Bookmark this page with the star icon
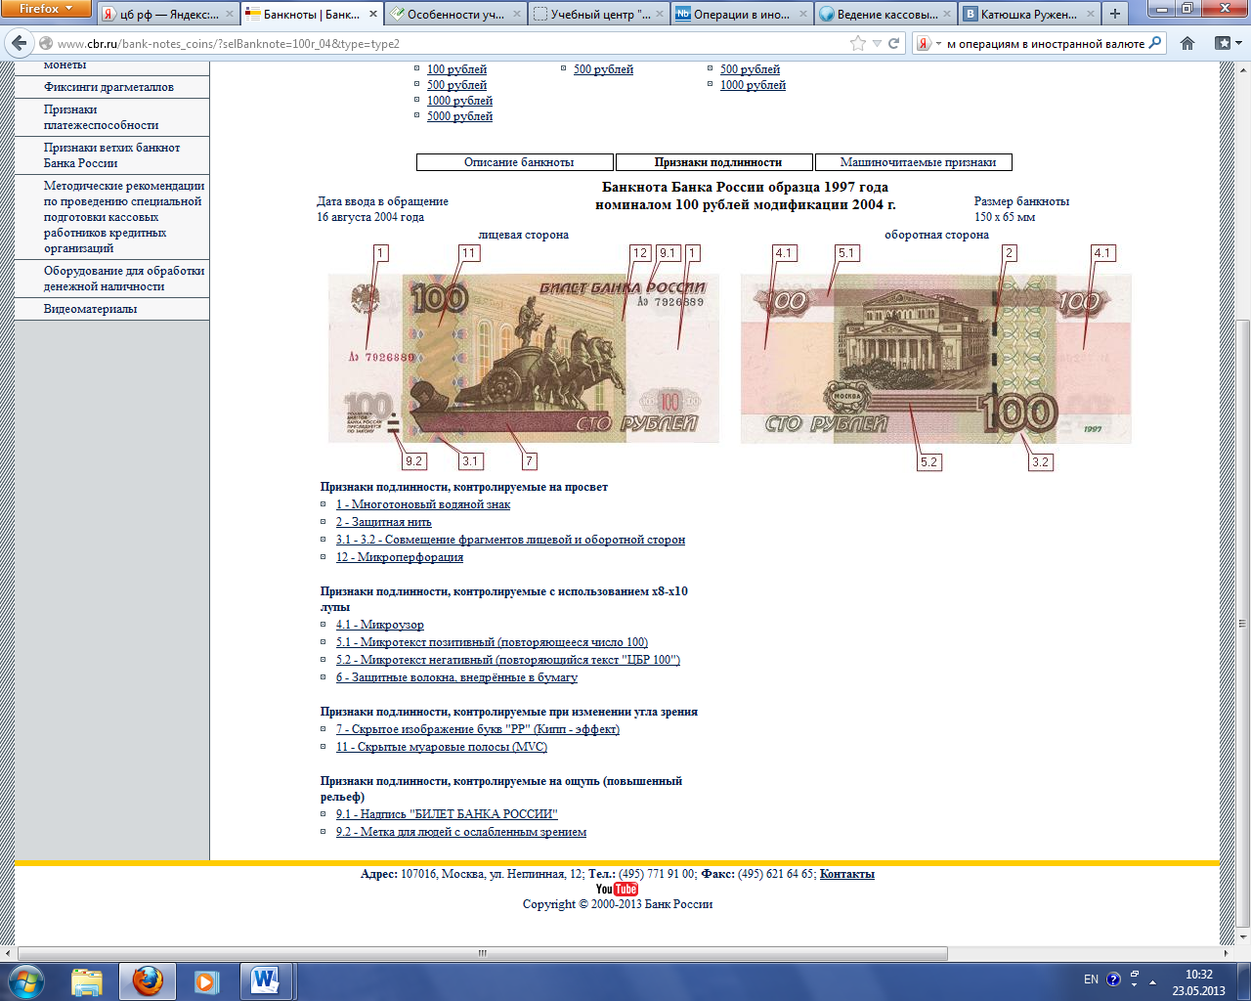The height and width of the screenshot is (1001, 1251). click(x=858, y=43)
